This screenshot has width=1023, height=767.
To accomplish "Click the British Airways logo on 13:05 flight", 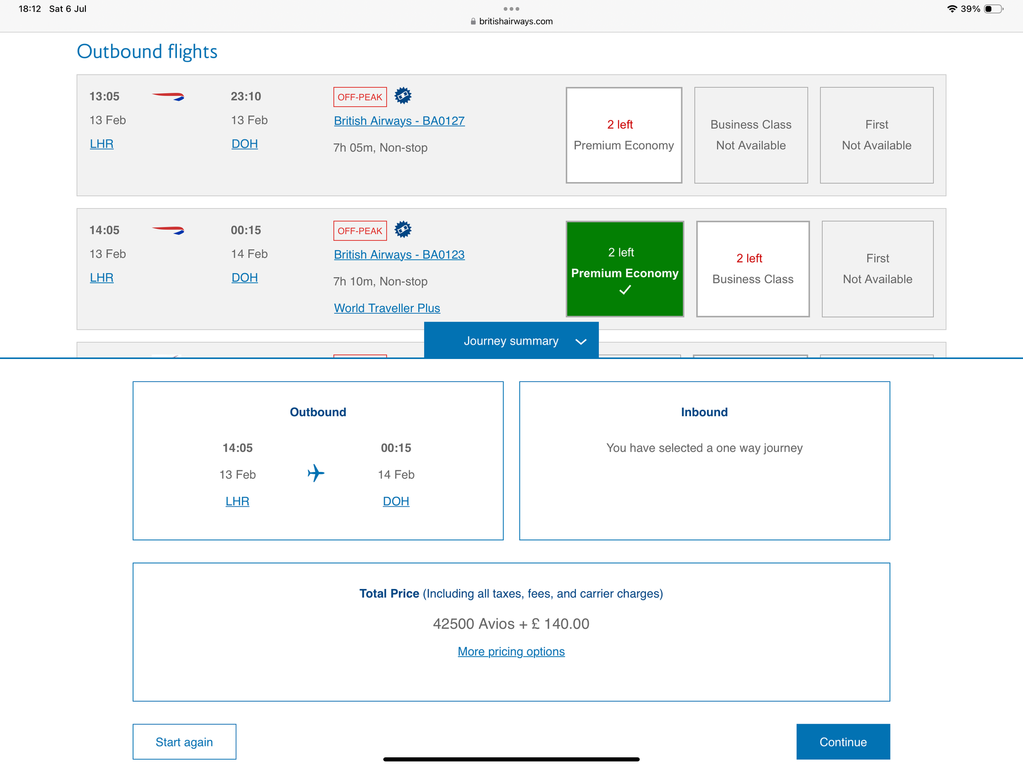I will click(168, 96).
